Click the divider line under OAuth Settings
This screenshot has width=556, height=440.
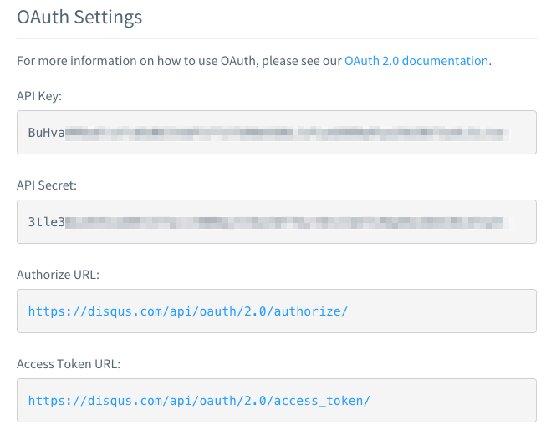click(x=277, y=38)
